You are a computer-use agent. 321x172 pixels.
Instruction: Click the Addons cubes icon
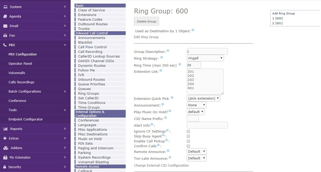(6, 148)
